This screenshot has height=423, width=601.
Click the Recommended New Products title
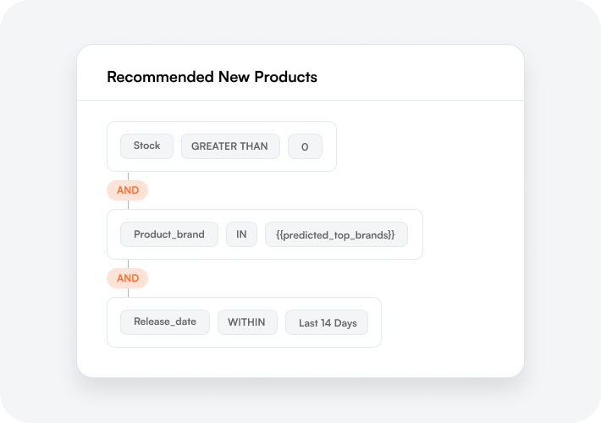(212, 77)
